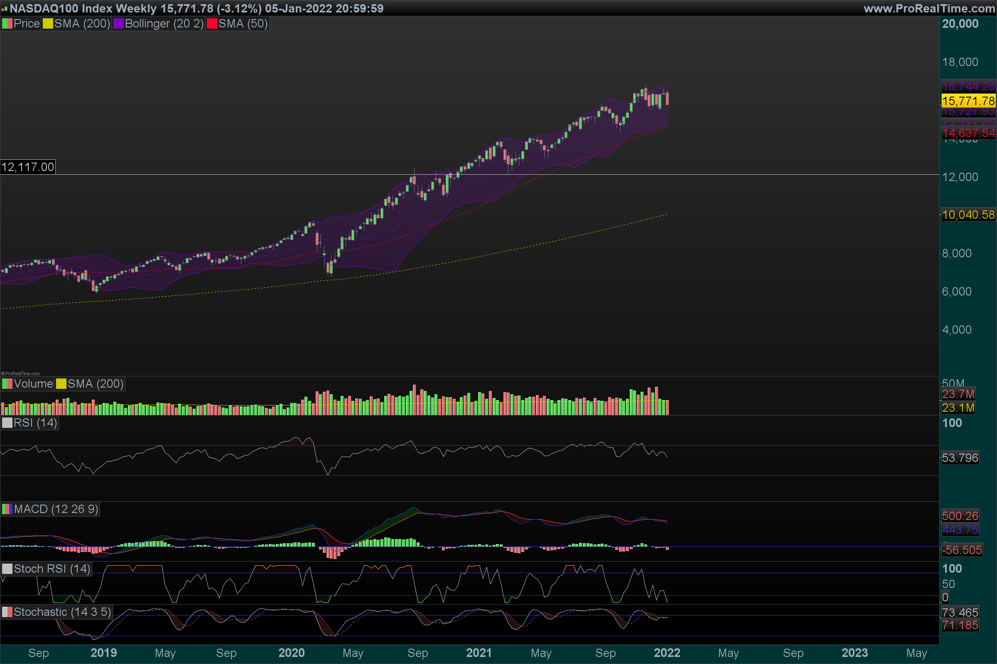Click the purple Bollinger (20 2) legend icon
Image resolution: width=997 pixels, height=664 pixels.
pyautogui.click(x=118, y=24)
